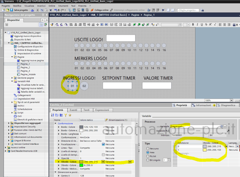Viewport: 240px width, 177px height.
Task: Switch to the Testi tab
Action: [x=86, y=110]
